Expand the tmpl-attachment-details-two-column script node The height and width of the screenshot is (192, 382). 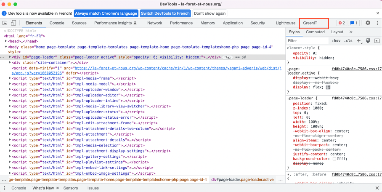(x=10, y=128)
